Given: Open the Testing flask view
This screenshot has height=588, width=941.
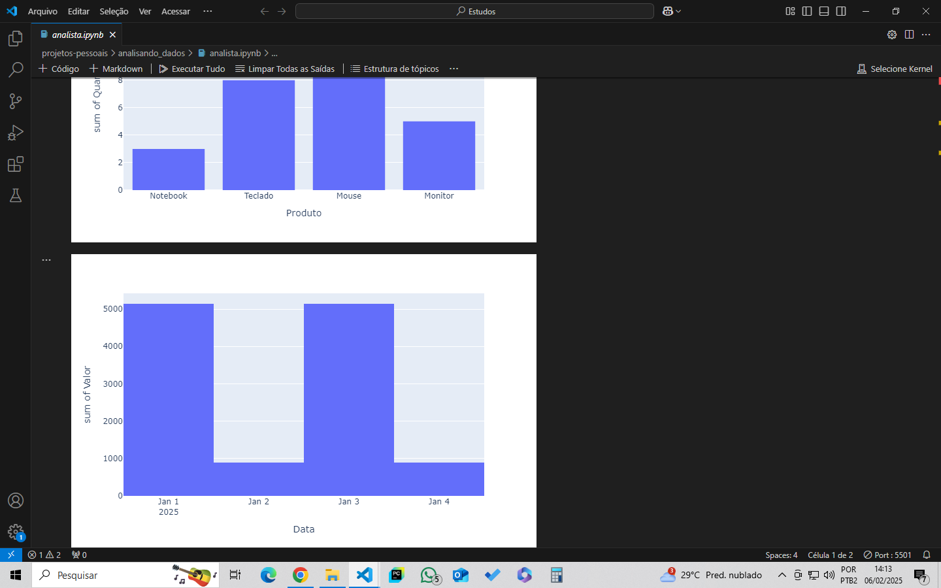Looking at the screenshot, I should point(16,195).
